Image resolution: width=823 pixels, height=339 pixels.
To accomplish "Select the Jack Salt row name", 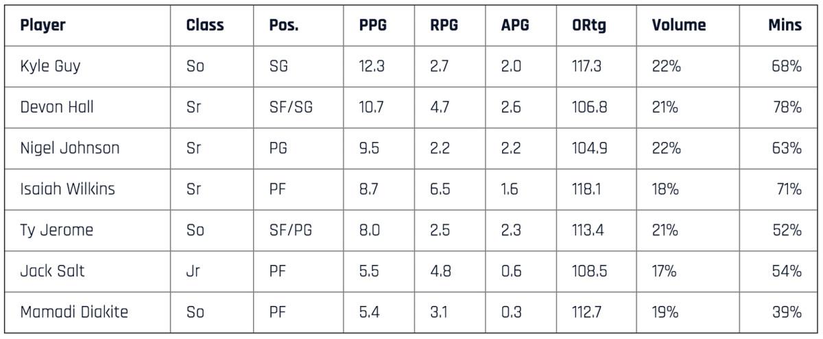I will pos(52,271).
